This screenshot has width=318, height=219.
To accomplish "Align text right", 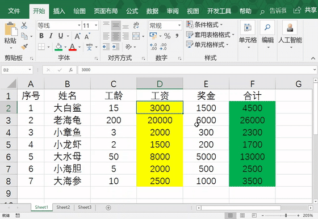I will 125,36.
